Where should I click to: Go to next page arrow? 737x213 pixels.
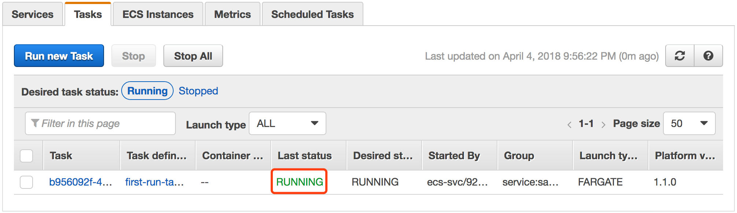coord(603,125)
